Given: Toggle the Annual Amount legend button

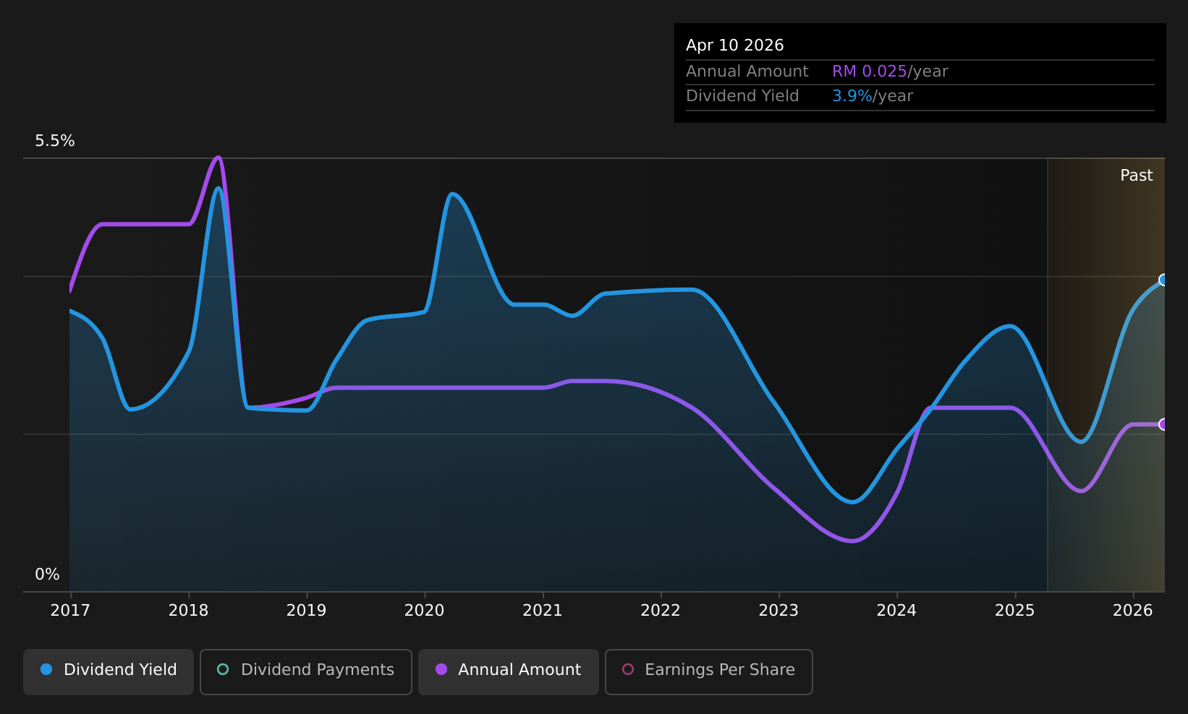Looking at the screenshot, I should 508,671.
